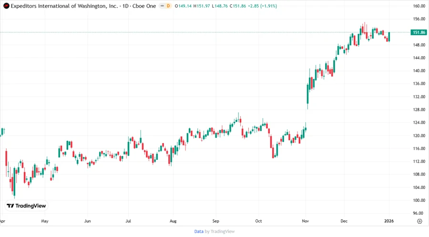Click the latest green candlestick at 2026
This screenshot has width=429, height=237.
click(389, 37)
